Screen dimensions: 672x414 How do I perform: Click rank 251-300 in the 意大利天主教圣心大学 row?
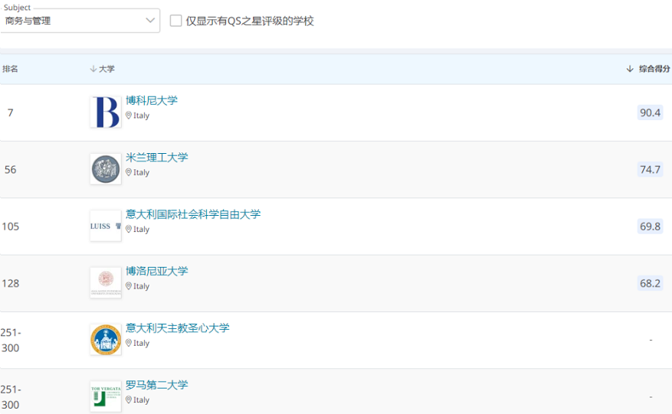(10, 341)
